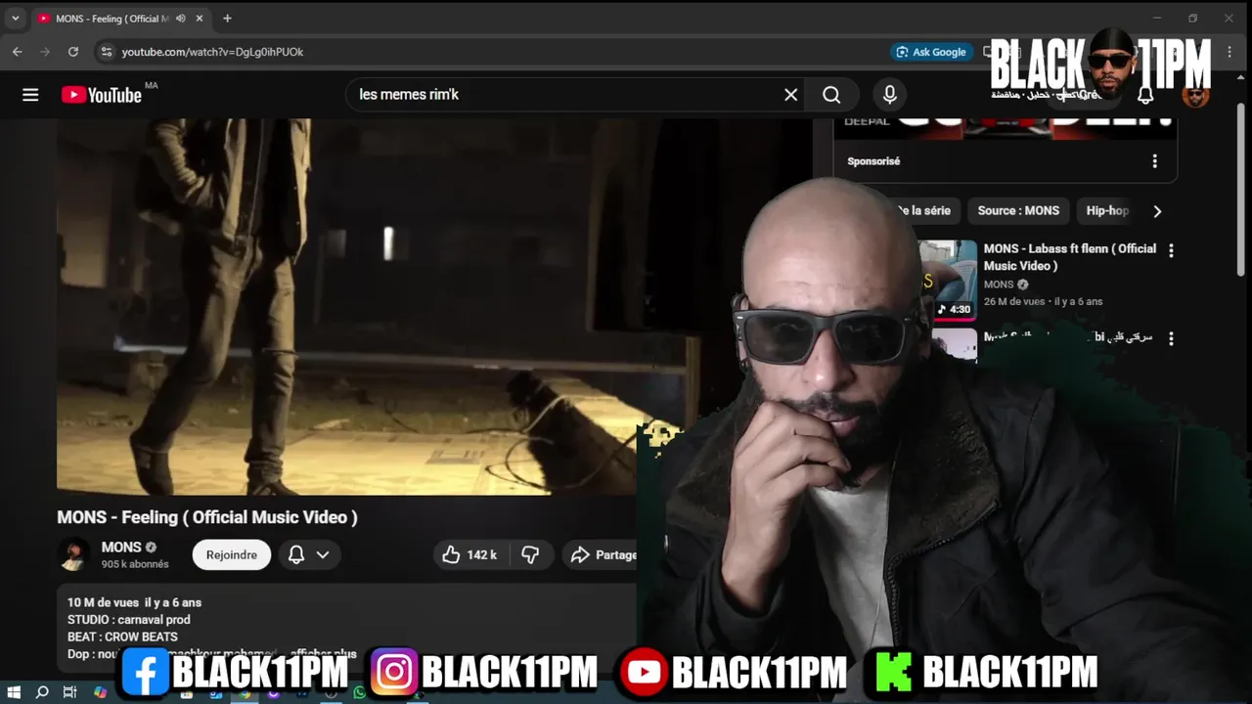Click the 142 k like count
The image size is (1252, 704).
click(x=481, y=554)
